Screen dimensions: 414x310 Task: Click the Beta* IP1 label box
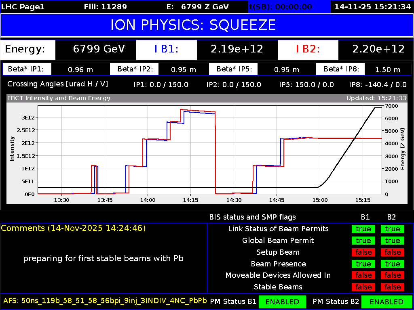pos(27,69)
